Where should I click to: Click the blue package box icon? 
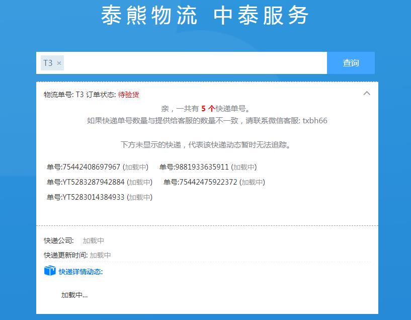(50, 271)
